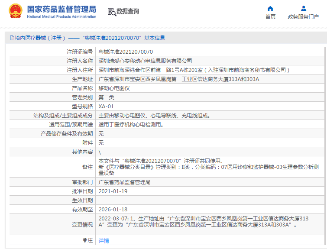
Task: Click product name 移动心电图仪
Action: click(x=114, y=88)
